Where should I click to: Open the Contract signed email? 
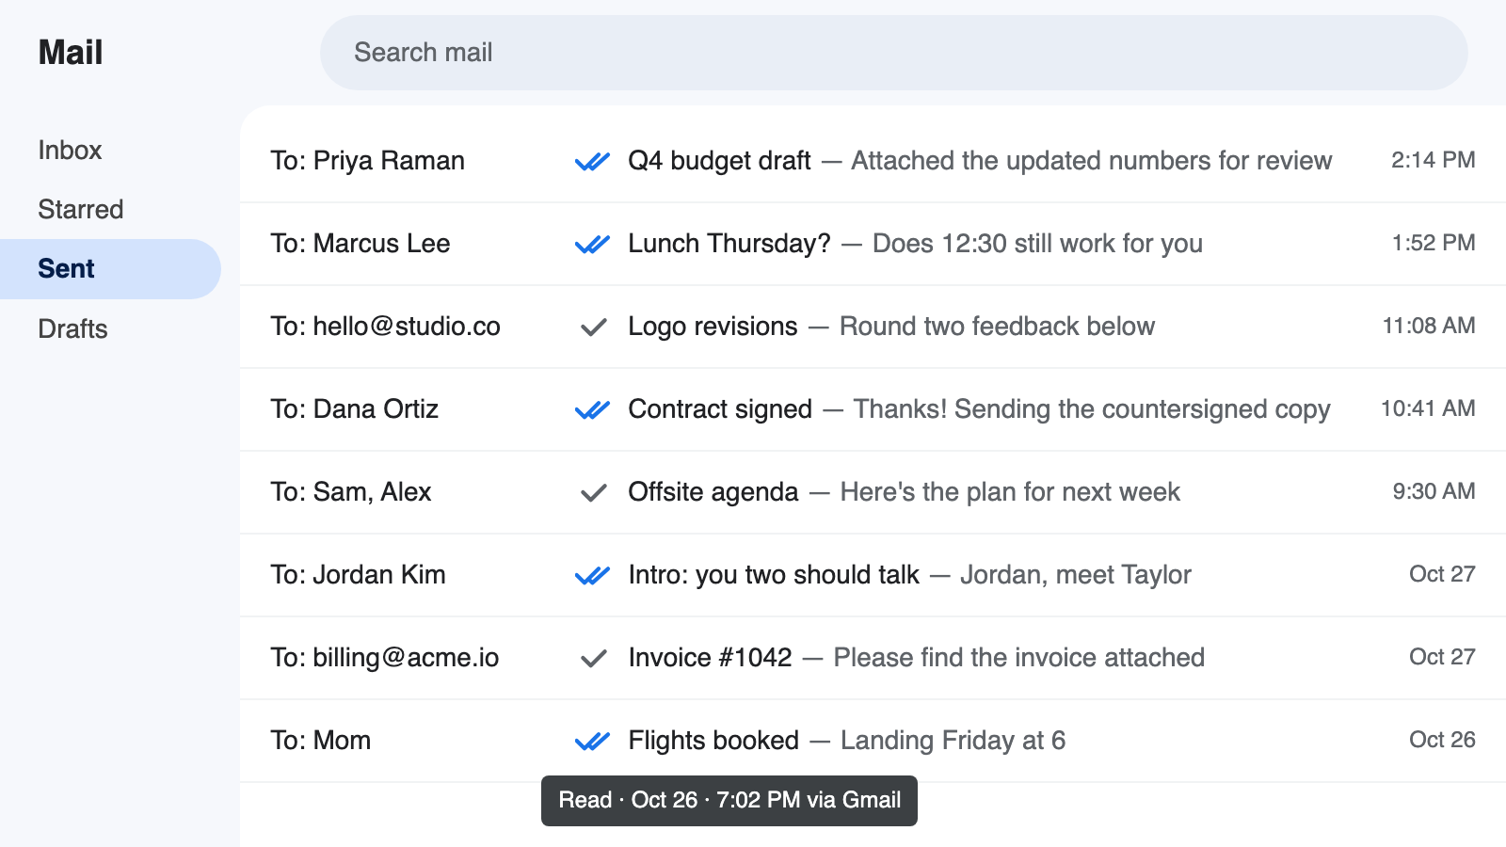tap(873, 409)
